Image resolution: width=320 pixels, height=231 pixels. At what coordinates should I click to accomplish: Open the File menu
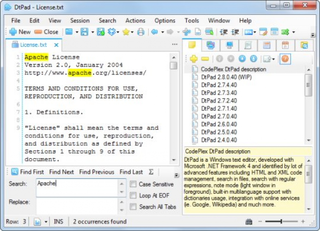coord(16,20)
